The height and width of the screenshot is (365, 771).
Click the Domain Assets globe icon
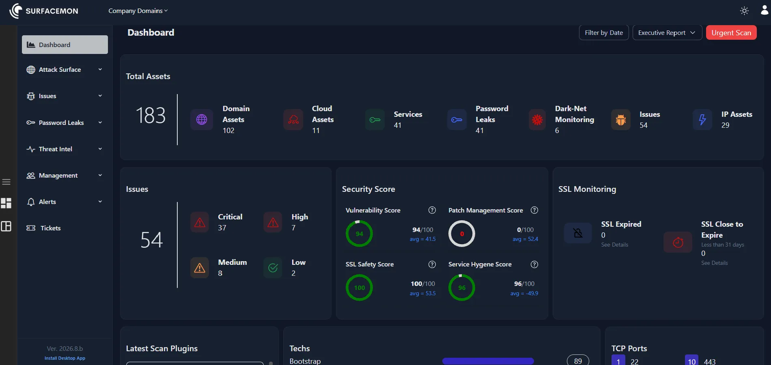[202, 120]
